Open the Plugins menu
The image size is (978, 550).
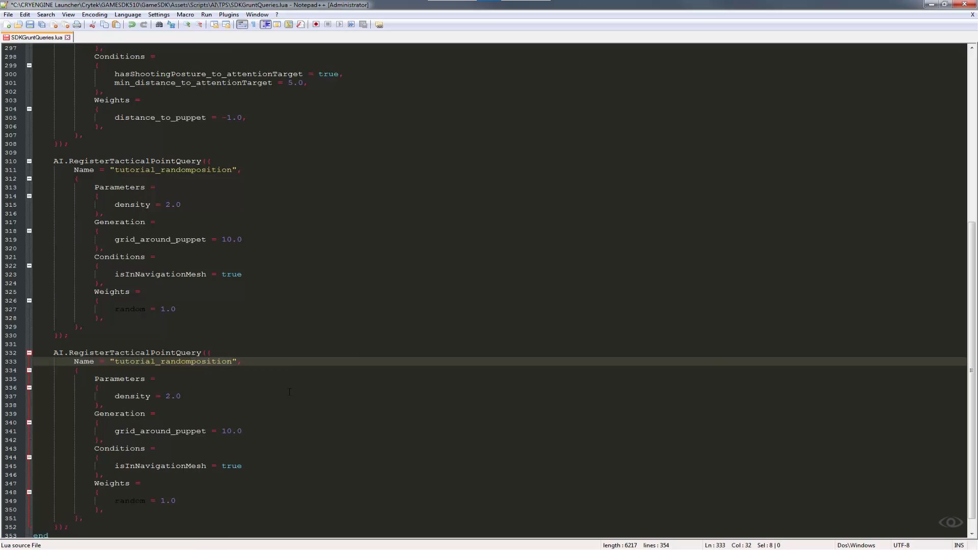[229, 14]
